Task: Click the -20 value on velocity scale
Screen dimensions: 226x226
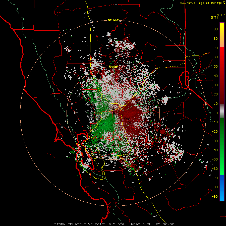Action: click(x=215, y=132)
